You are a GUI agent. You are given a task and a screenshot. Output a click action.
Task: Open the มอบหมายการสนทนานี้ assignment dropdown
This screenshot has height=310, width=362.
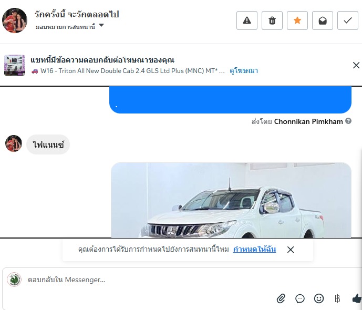click(x=69, y=27)
